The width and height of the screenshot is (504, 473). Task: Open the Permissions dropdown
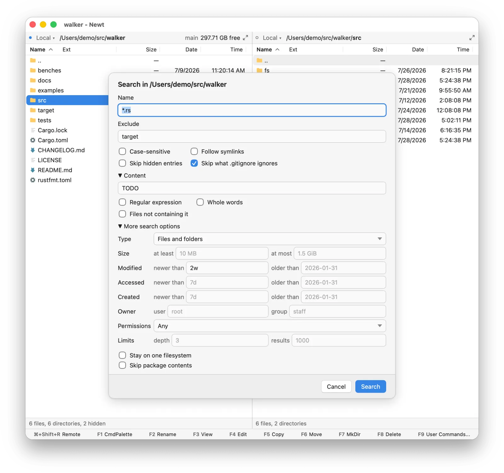pyautogui.click(x=270, y=326)
